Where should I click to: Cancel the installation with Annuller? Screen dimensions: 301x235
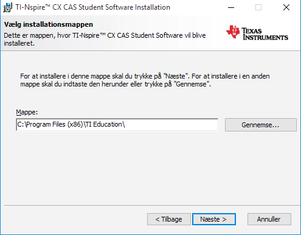(269, 219)
